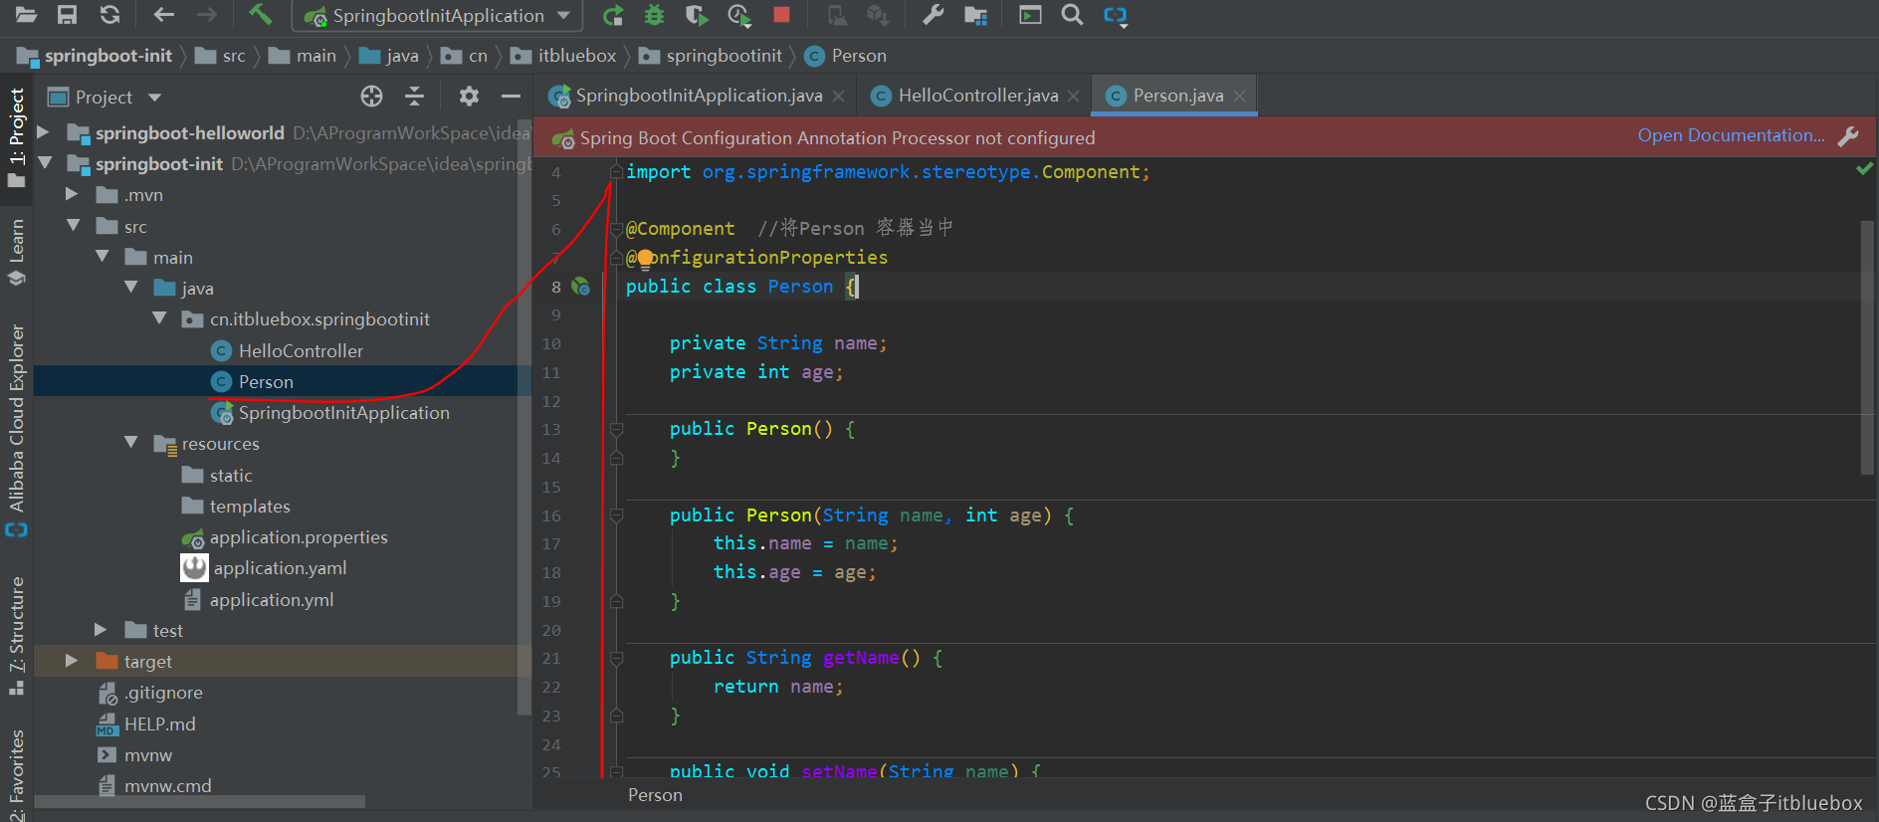This screenshot has height=822, width=1879.
Task: Click itbluebox in breadcrumb path
Action: click(577, 56)
